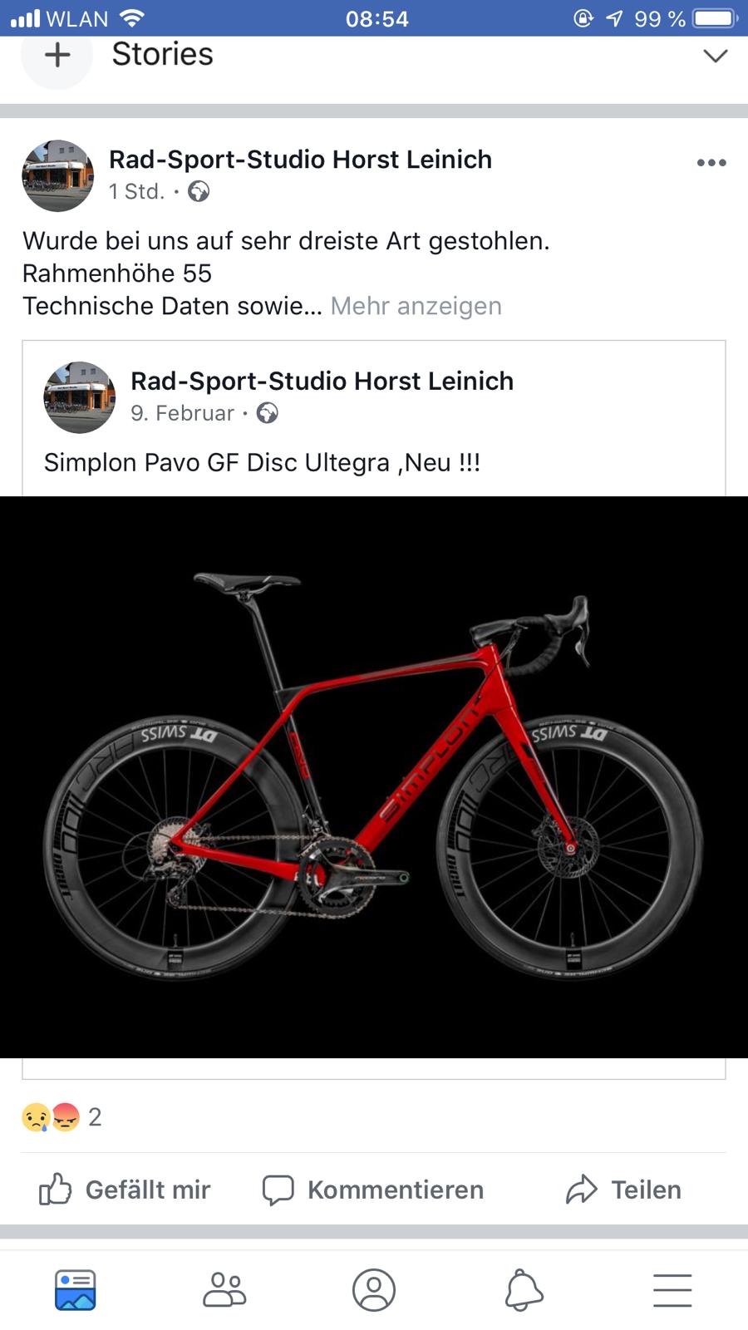Tap the shared post's profile avatar
The width and height of the screenshot is (748, 1330).
click(79, 397)
